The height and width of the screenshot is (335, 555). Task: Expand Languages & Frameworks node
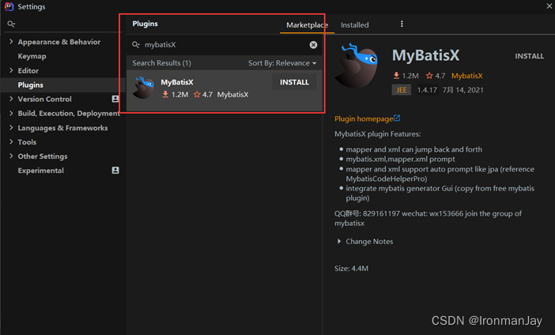pyautogui.click(x=11, y=128)
